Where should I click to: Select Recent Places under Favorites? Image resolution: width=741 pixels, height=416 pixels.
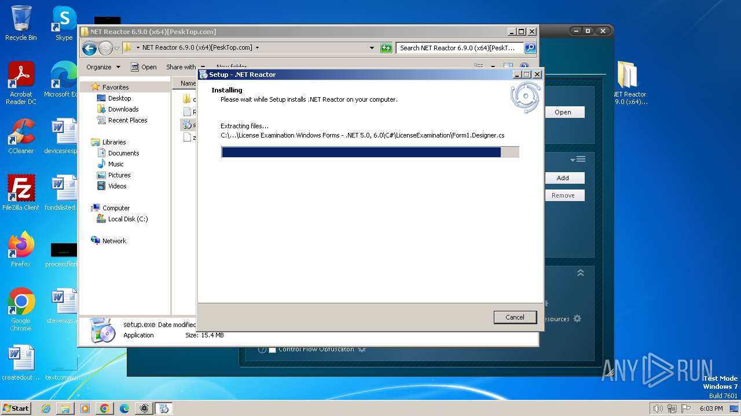(x=127, y=120)
